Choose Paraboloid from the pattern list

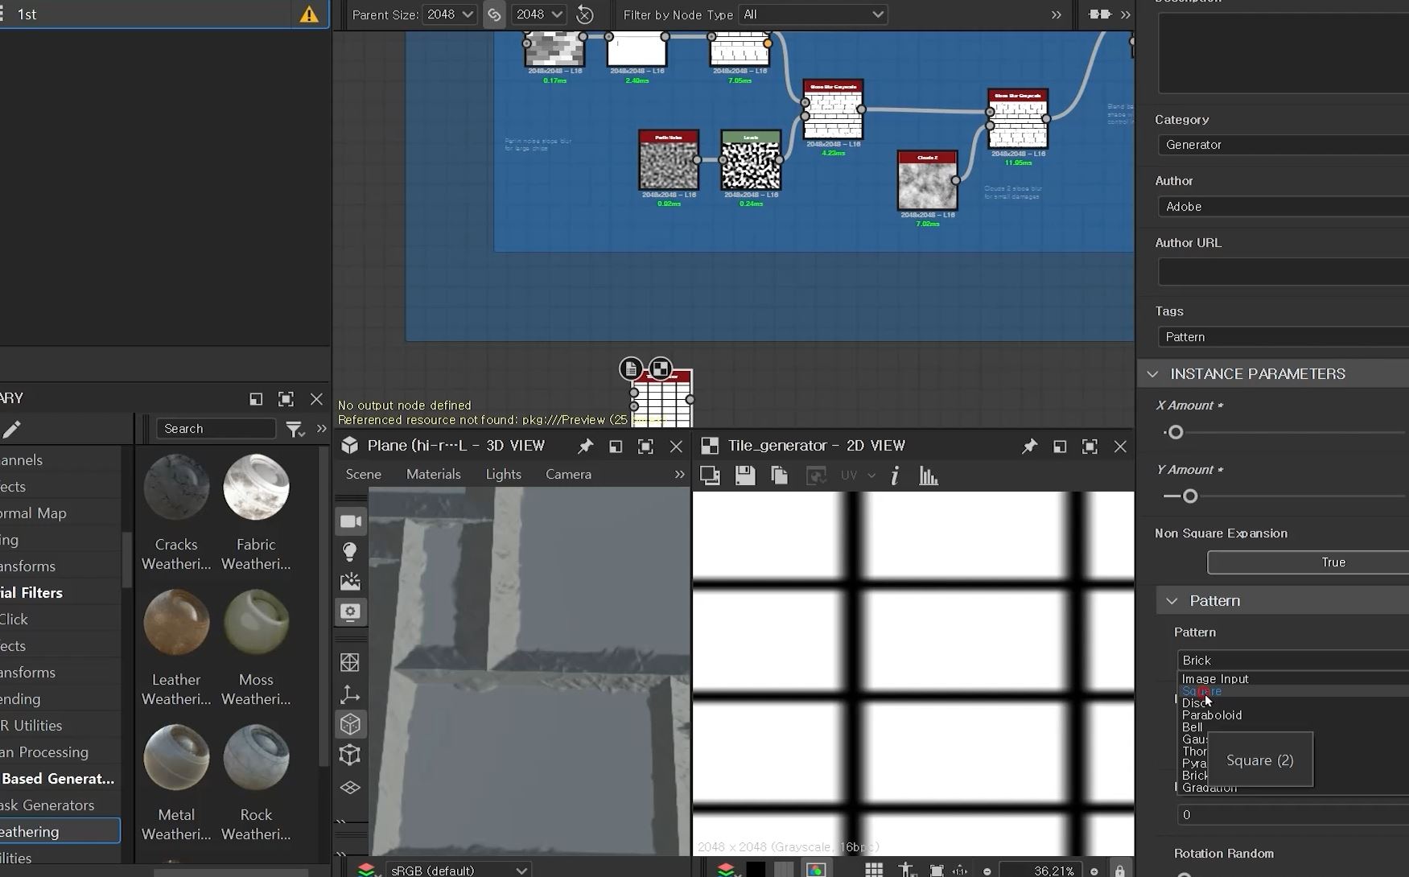pyautogui.click(x=1212, y=715)
